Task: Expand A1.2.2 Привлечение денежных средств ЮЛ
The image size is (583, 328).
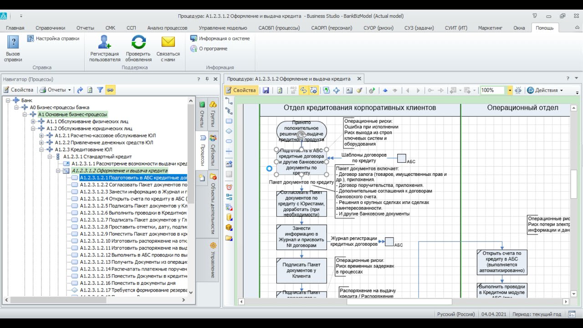Action: [x=41, y=143]
